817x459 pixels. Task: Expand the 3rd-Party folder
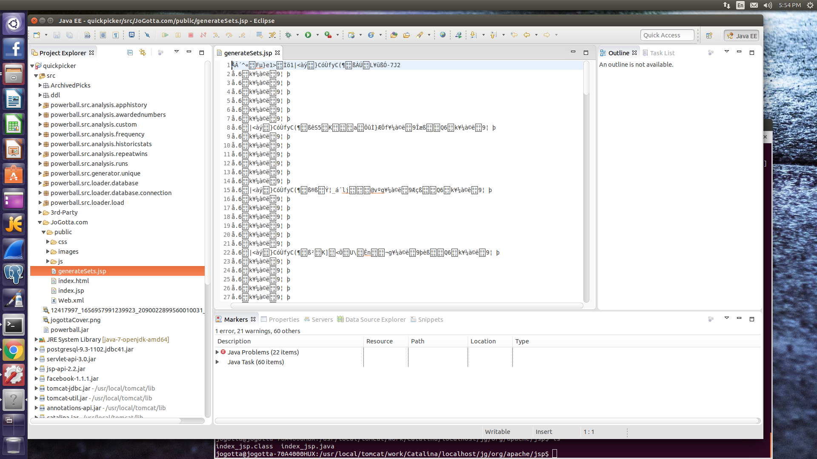tap(40, 212)
